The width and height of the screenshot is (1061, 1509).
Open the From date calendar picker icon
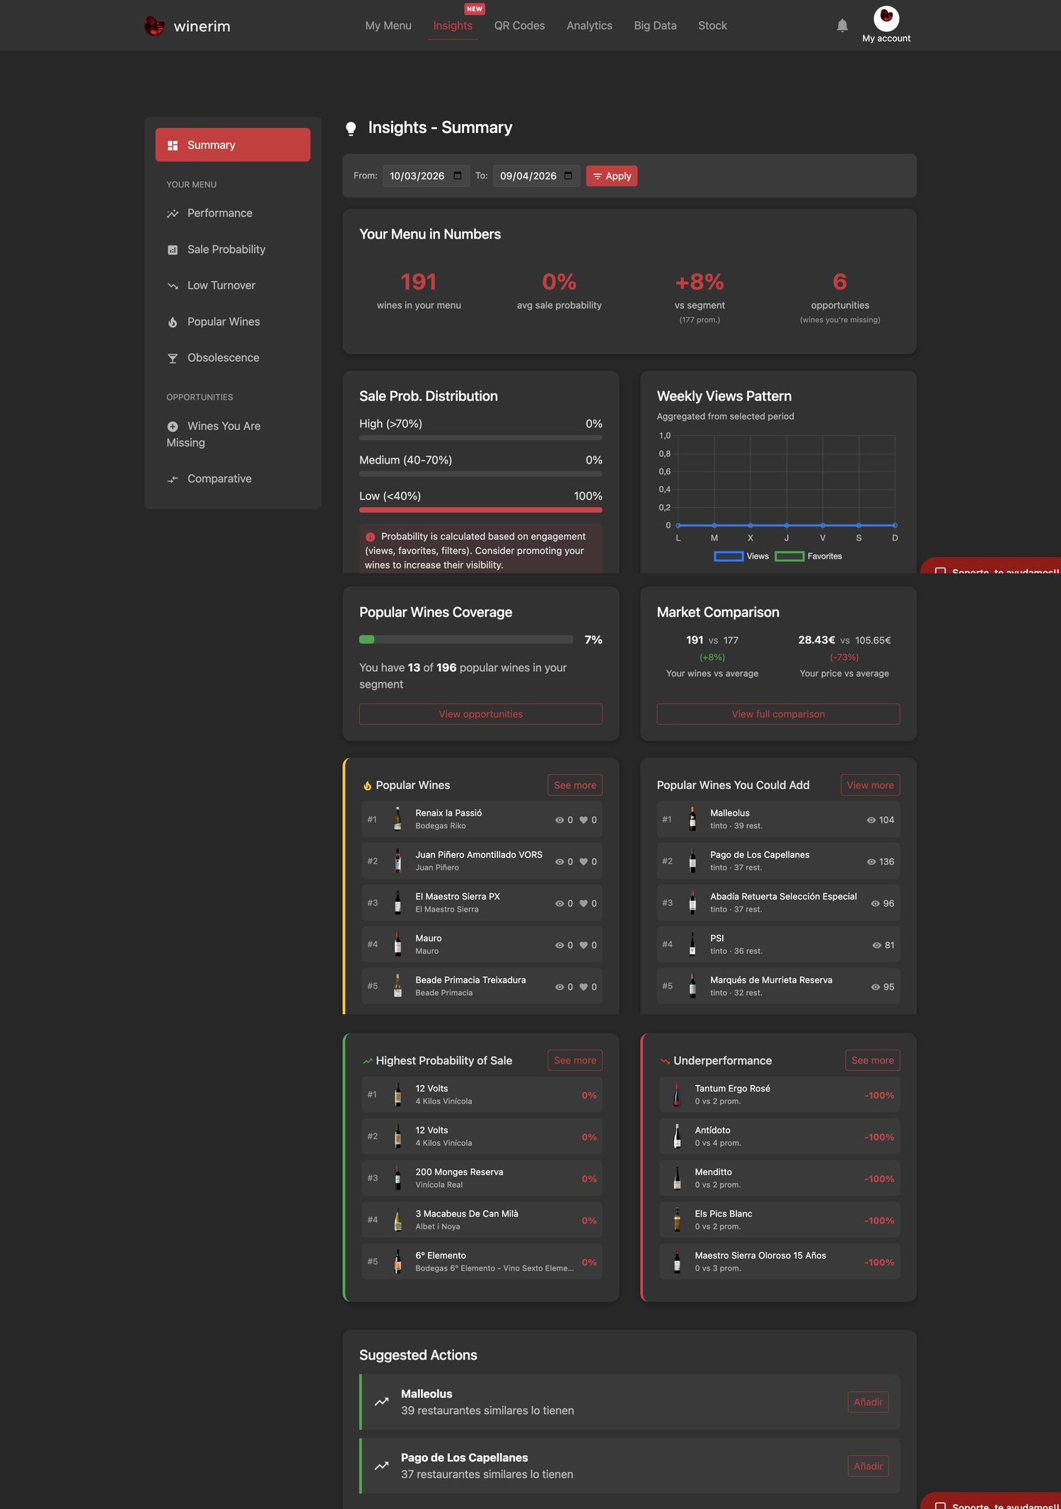point(458,176)
